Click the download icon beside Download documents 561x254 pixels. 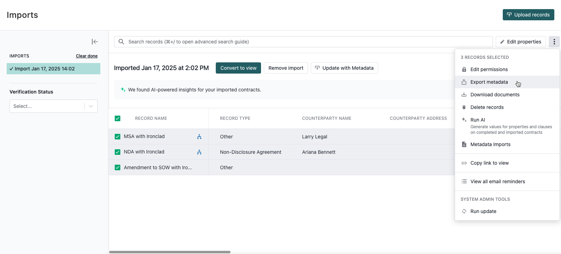coord(464,95)
